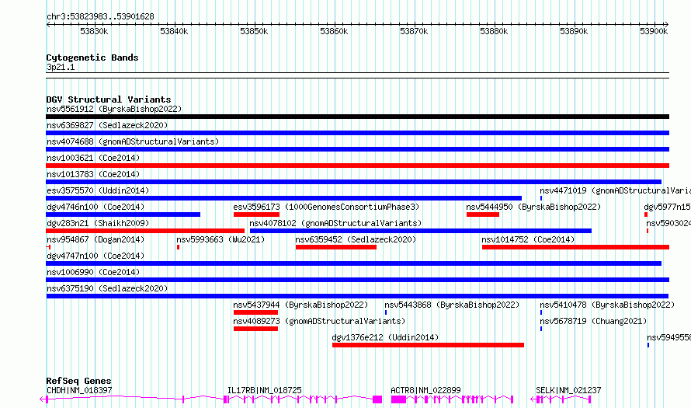Open nsv5410478 (ByrskaBishop2022) label

click(607, 305)
